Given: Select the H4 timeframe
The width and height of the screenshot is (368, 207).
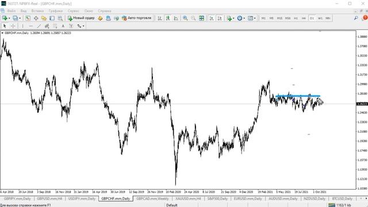Looking at the screenshot, I should 304,18.
